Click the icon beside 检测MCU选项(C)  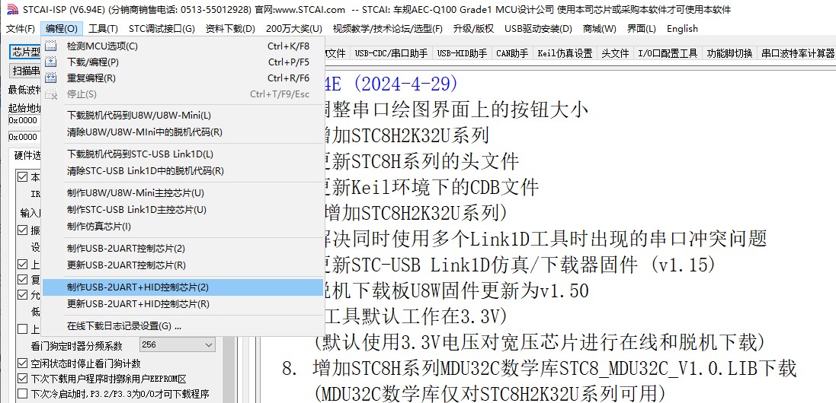(50, 46)
